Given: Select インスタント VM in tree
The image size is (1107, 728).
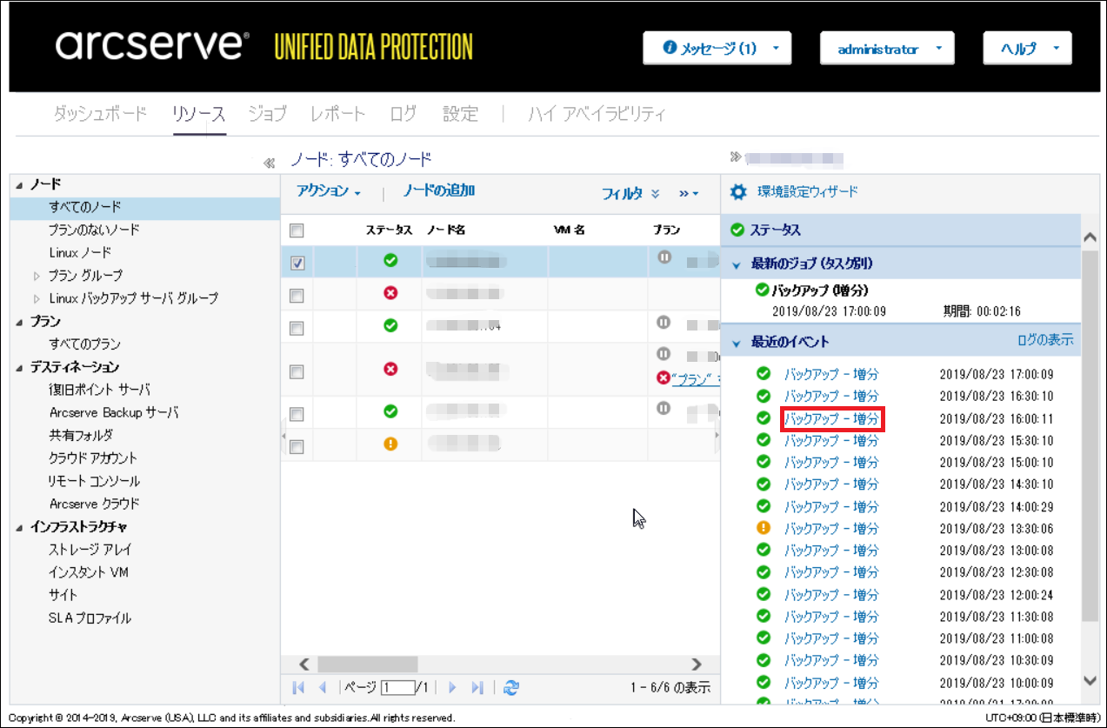Looking at the screenshot, I should [x=89, y=572].
